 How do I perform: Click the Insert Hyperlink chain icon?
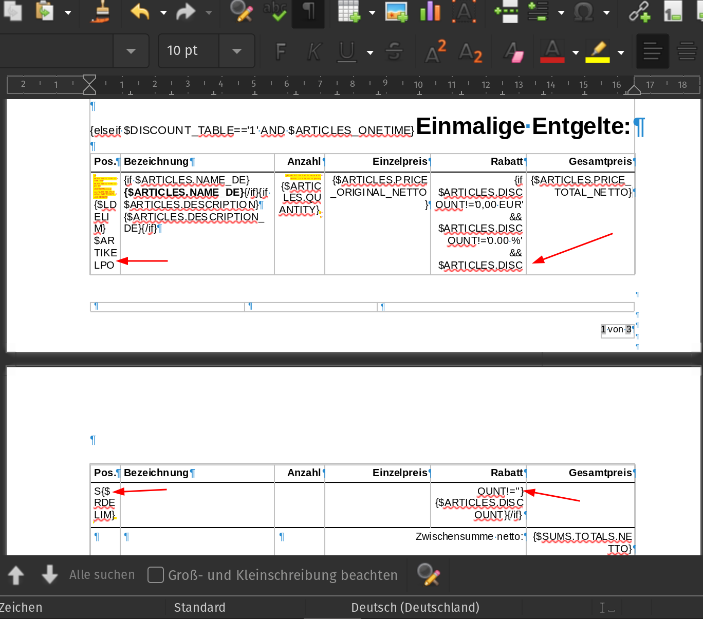(x=639, y=12)
